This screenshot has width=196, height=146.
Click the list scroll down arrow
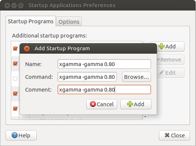pyautogui.click(x=145, y=117)
